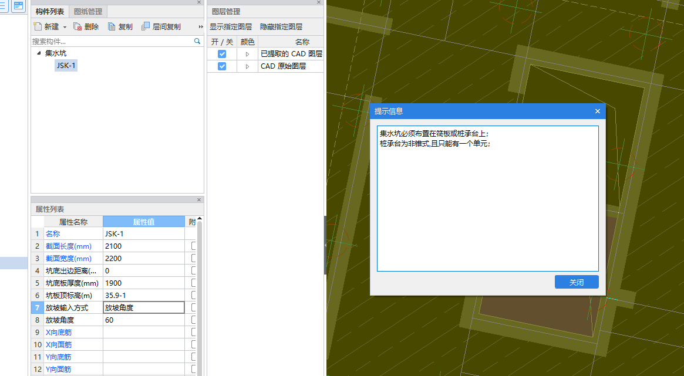Edit 截面宽度 value 2200
The width and height of the screenshot is (684, 376).
[144, 258]
